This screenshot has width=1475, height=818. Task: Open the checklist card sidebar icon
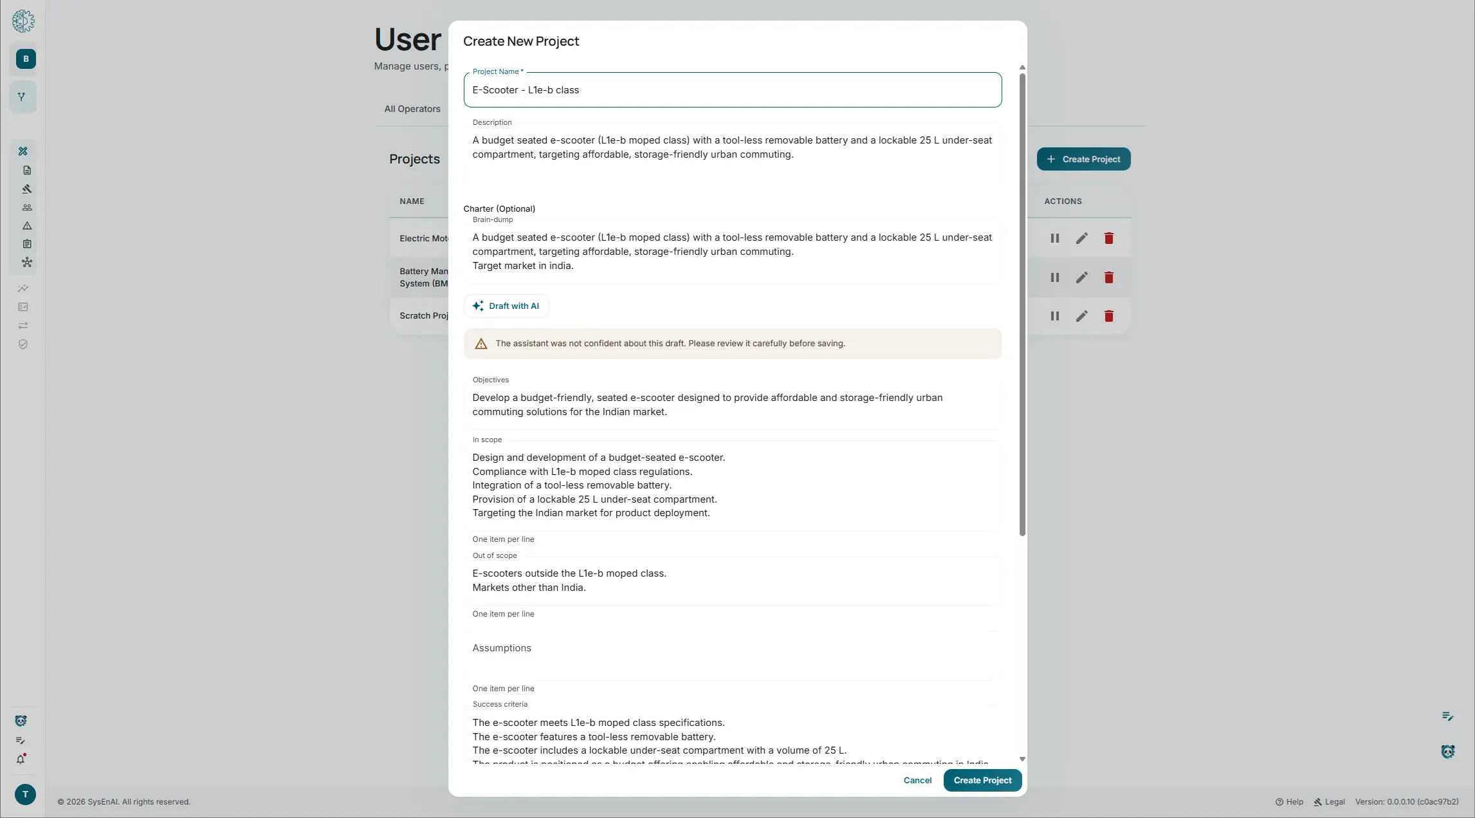click(x=23, y=307)
